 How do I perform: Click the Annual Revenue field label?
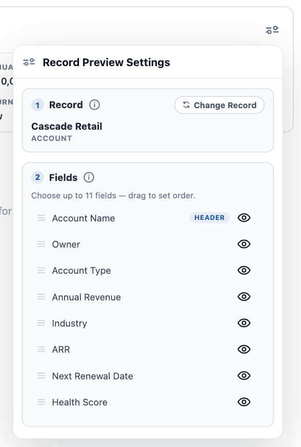pos(86,297)
